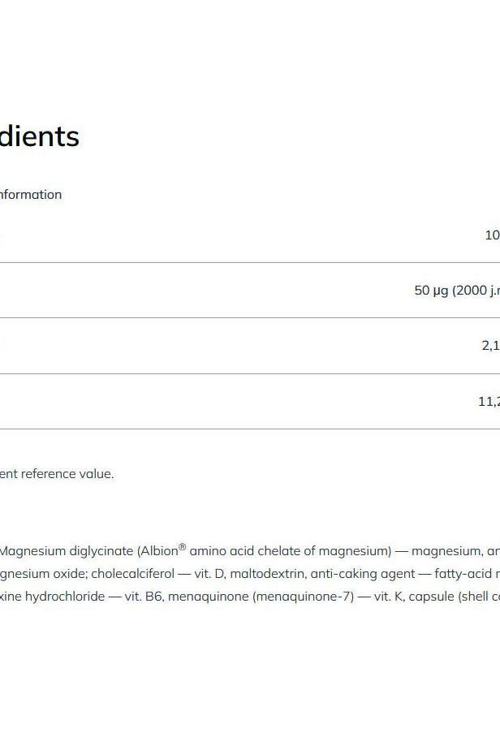This screenshot has height=750, width=500.
Task: Click the 50 µg (2000 value cell
Action: click(x=456, y=291)
